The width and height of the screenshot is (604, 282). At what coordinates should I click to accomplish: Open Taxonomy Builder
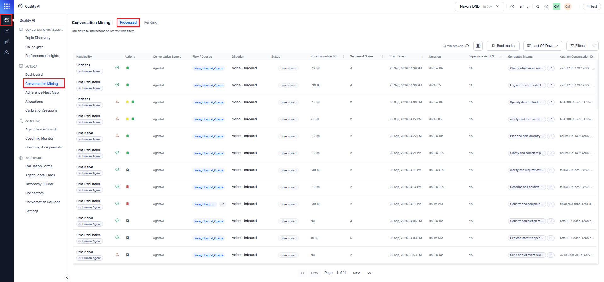(39, 184)
